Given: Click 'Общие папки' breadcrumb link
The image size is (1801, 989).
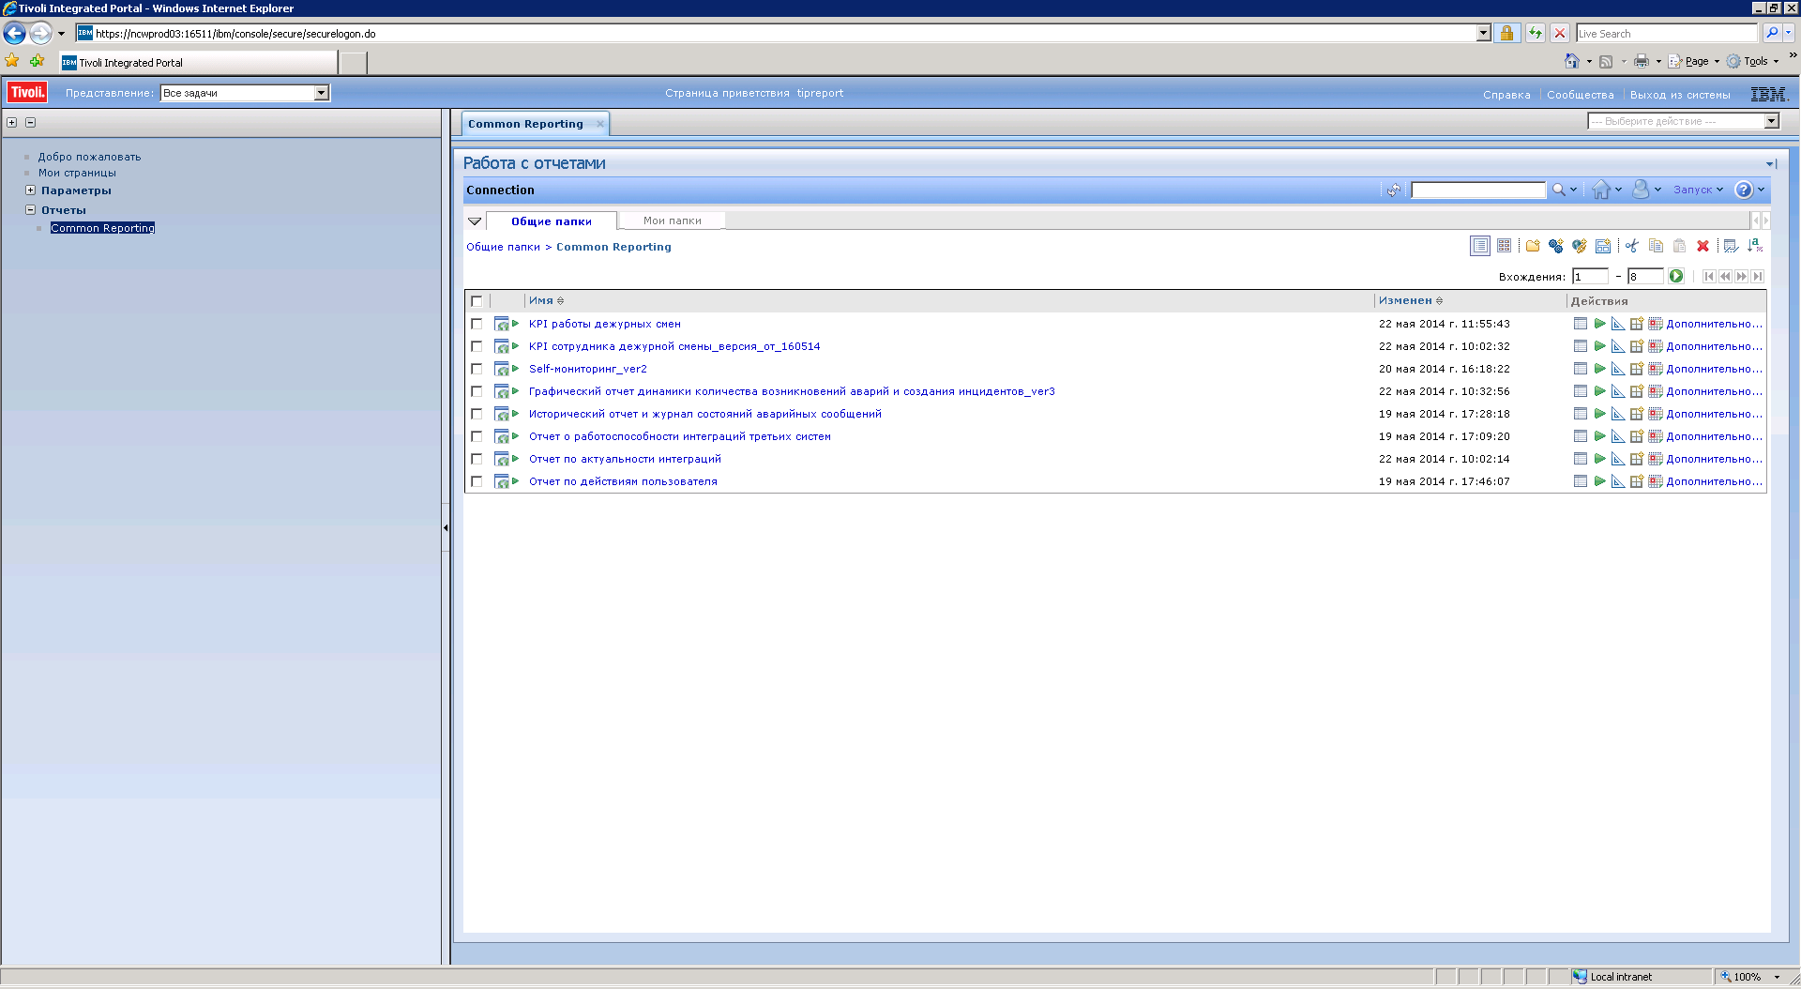Looking at the screenshot, I should (503, 247).
